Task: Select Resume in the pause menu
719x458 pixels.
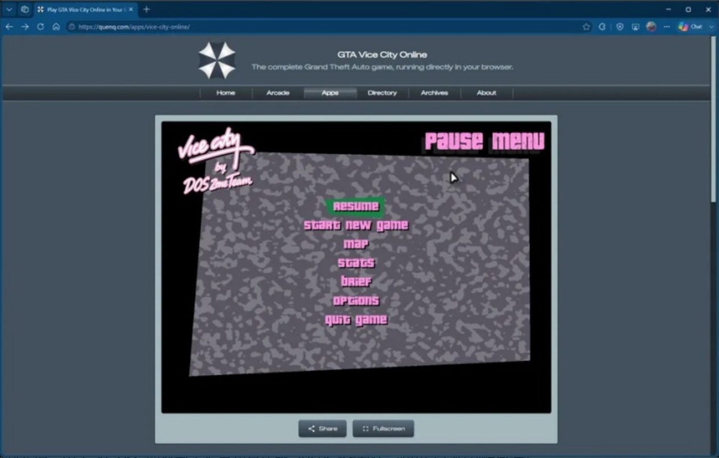Action: coord(356,206)
